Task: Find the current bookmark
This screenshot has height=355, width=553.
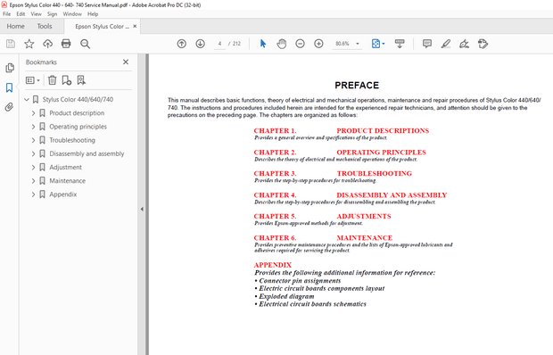Action: [81, 80]
